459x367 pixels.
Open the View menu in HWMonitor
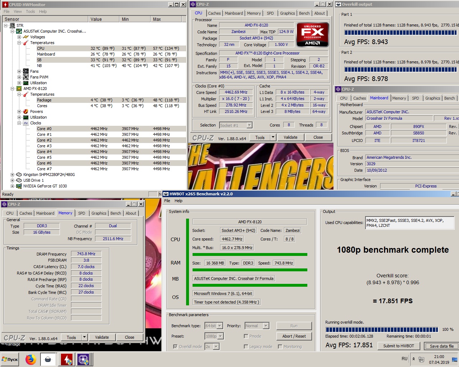18,11
